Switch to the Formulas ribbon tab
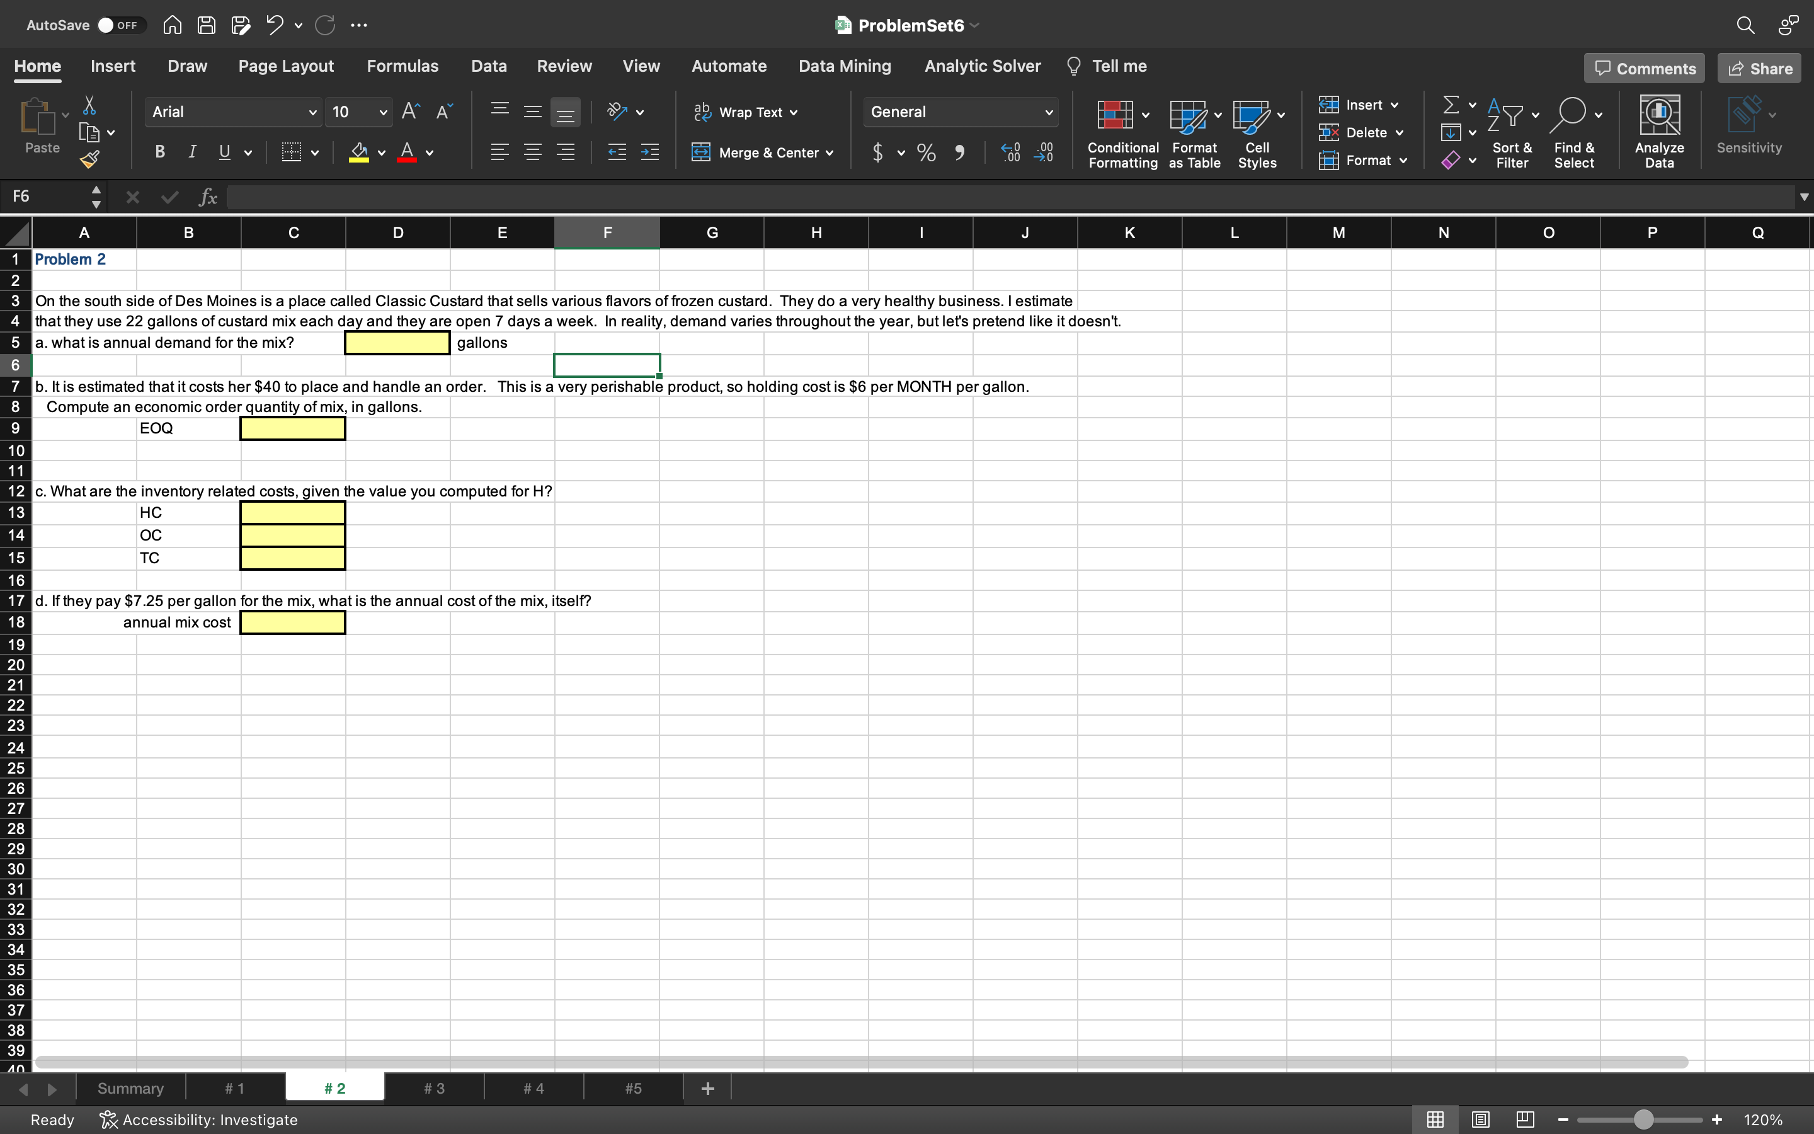This screenshot has width=1814, height=1134. click(x=402, y=66)
